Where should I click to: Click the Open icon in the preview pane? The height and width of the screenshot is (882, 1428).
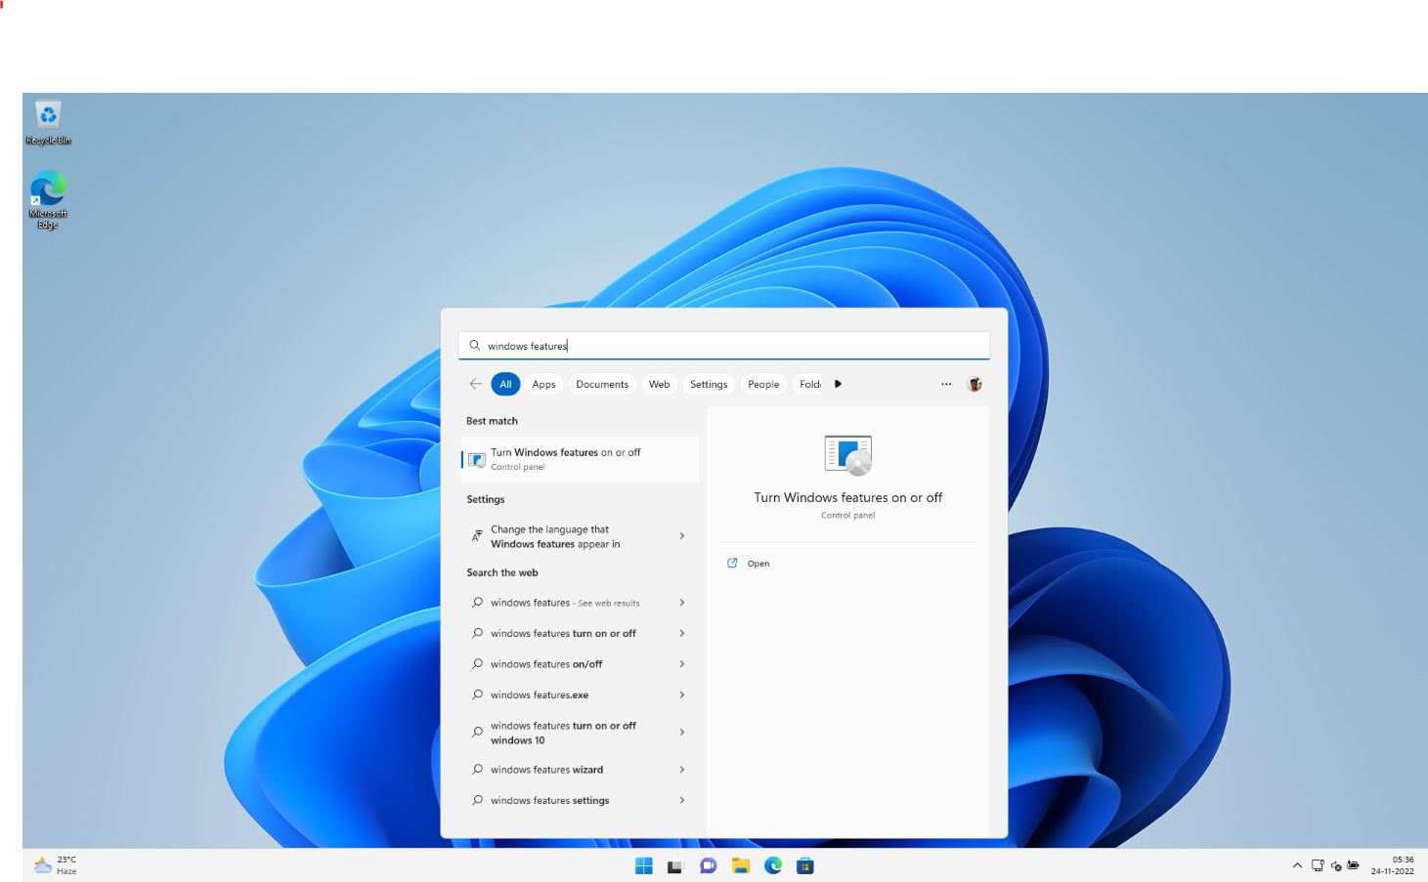coord(732,564)
